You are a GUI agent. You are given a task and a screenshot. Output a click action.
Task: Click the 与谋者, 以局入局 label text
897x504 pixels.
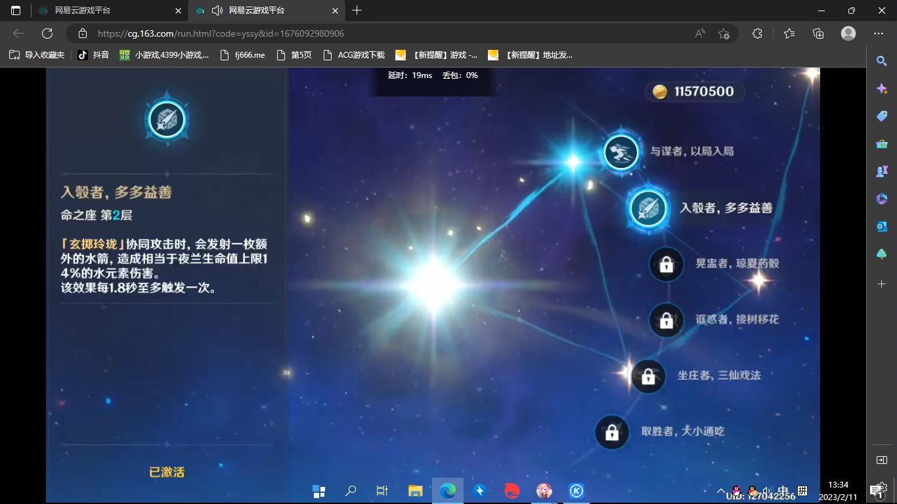pos(691,152)
